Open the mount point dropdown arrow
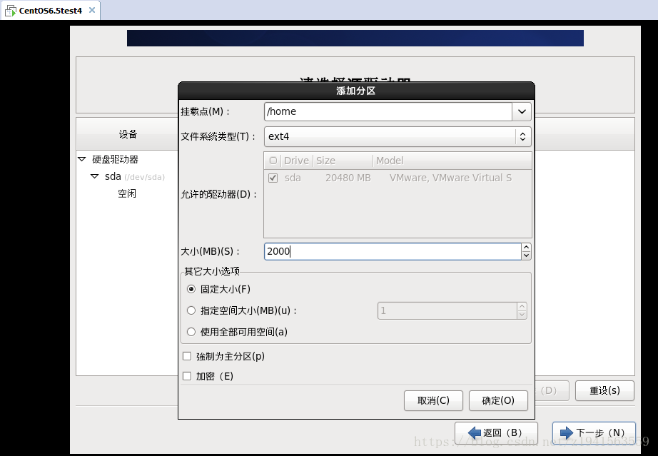Image resolution: width=658 pixels, height=456 pixels. (x=522, y=111)
